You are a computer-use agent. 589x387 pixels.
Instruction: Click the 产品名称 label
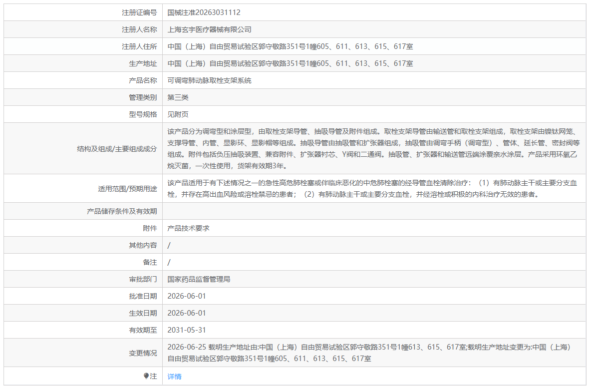[143, 80]
